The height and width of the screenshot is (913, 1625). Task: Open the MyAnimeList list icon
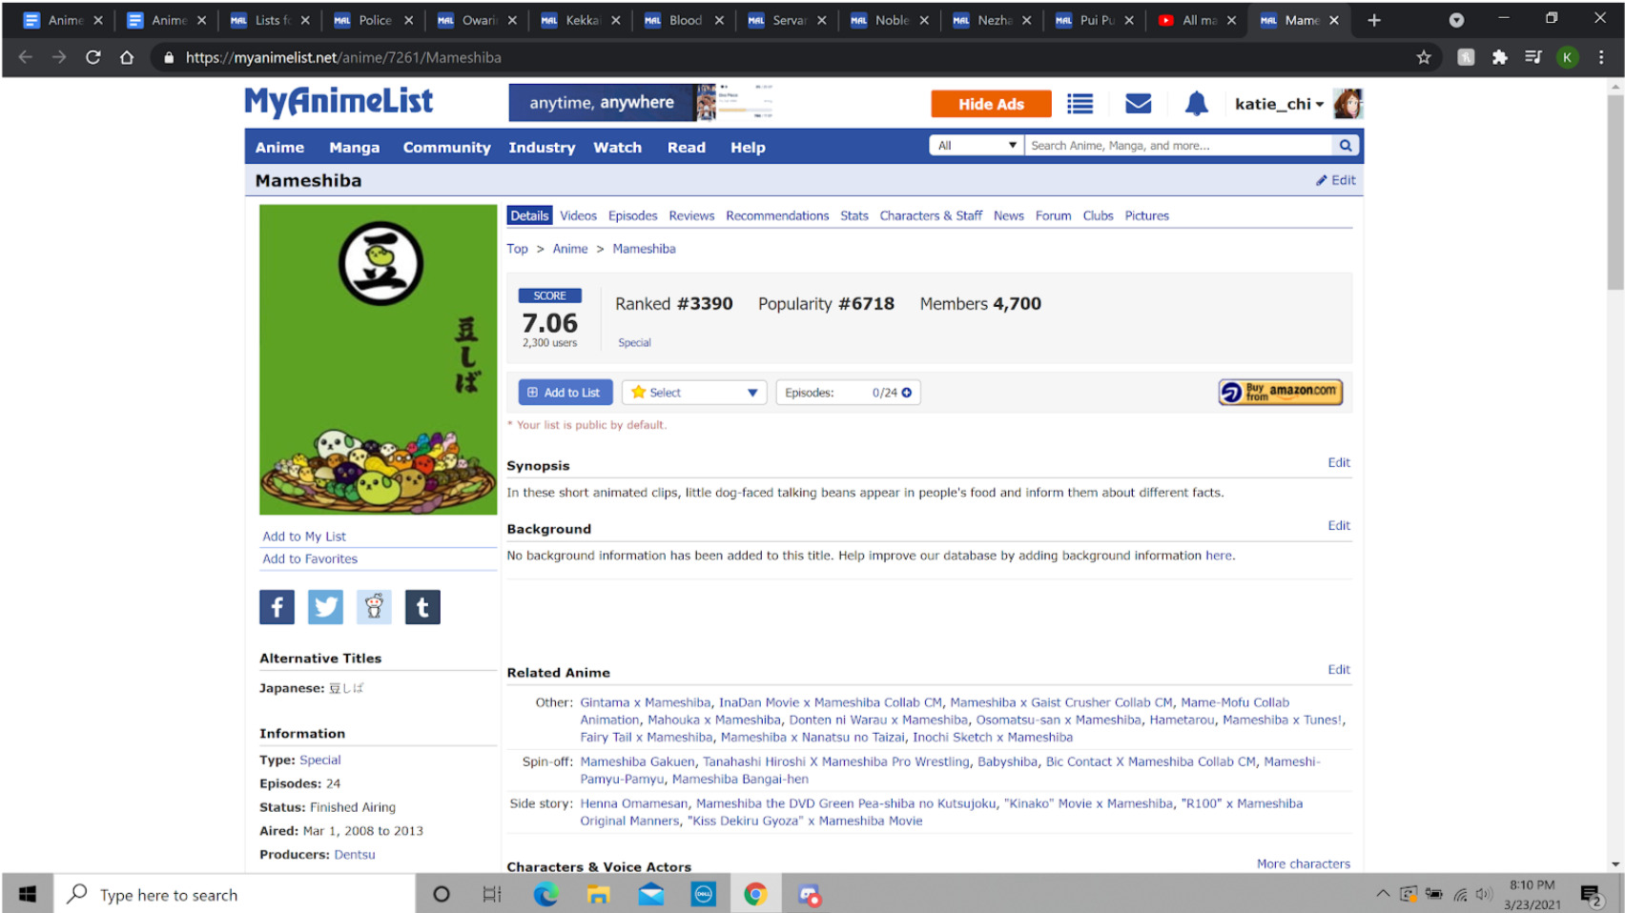click(1080, 104)
